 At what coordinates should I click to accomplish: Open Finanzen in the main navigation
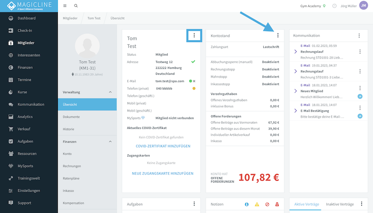pyautogui.click(x=25, y=67)
